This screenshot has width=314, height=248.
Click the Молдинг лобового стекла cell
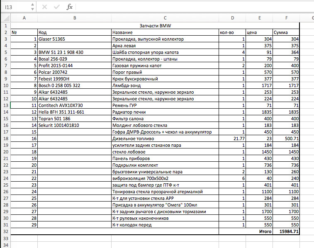165,125
